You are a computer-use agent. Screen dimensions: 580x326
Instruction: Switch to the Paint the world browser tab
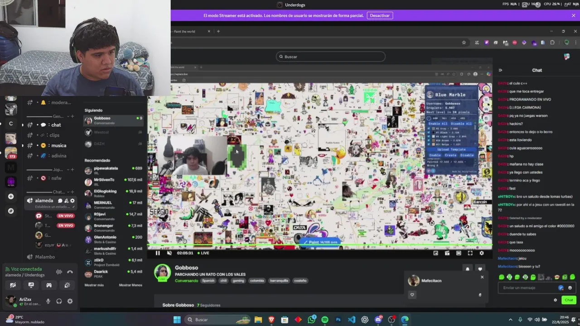[x=190, y=31]
